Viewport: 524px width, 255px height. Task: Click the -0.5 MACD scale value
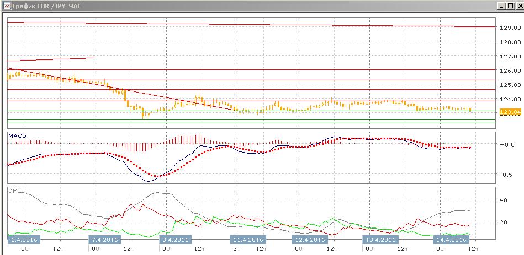coord(507,175)
